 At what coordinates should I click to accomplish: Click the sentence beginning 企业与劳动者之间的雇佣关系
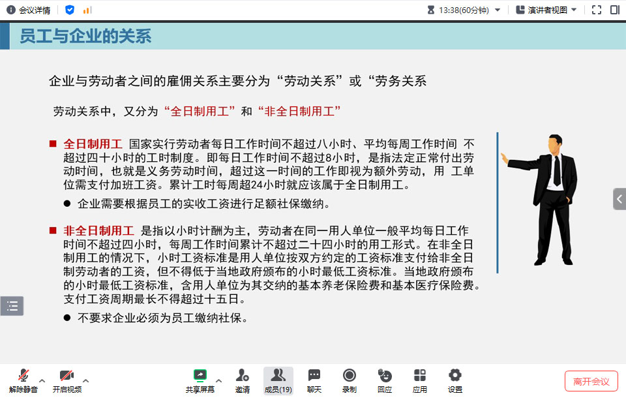237,81
